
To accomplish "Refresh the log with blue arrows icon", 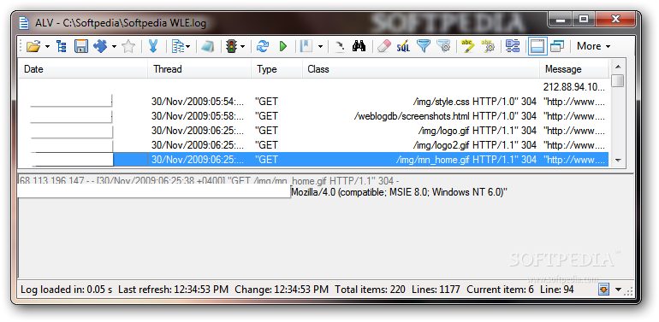I will (263, 46).
